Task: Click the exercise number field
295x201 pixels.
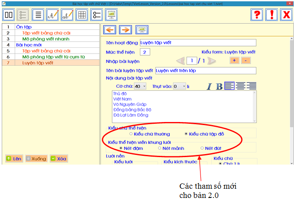Action: (x=192, y=61)
